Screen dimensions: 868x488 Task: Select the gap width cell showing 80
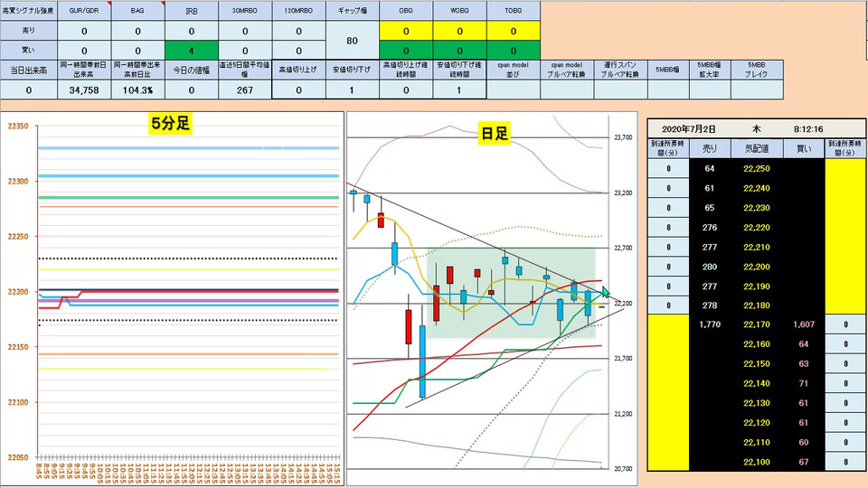click(x=352, y=41)
